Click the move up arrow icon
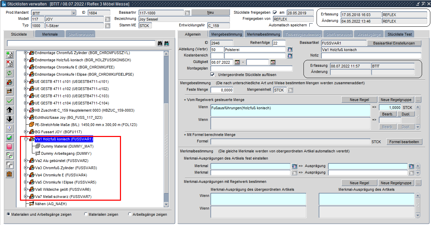The height and width of the screenshot is (225, 431). click(10, 110)
